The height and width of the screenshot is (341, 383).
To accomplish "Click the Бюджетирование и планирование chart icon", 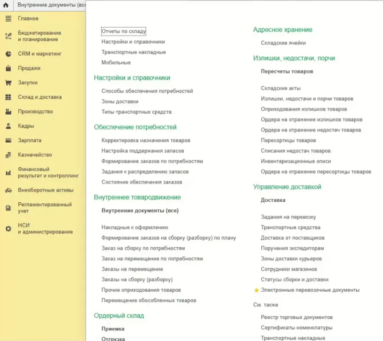I will (9, 36).
